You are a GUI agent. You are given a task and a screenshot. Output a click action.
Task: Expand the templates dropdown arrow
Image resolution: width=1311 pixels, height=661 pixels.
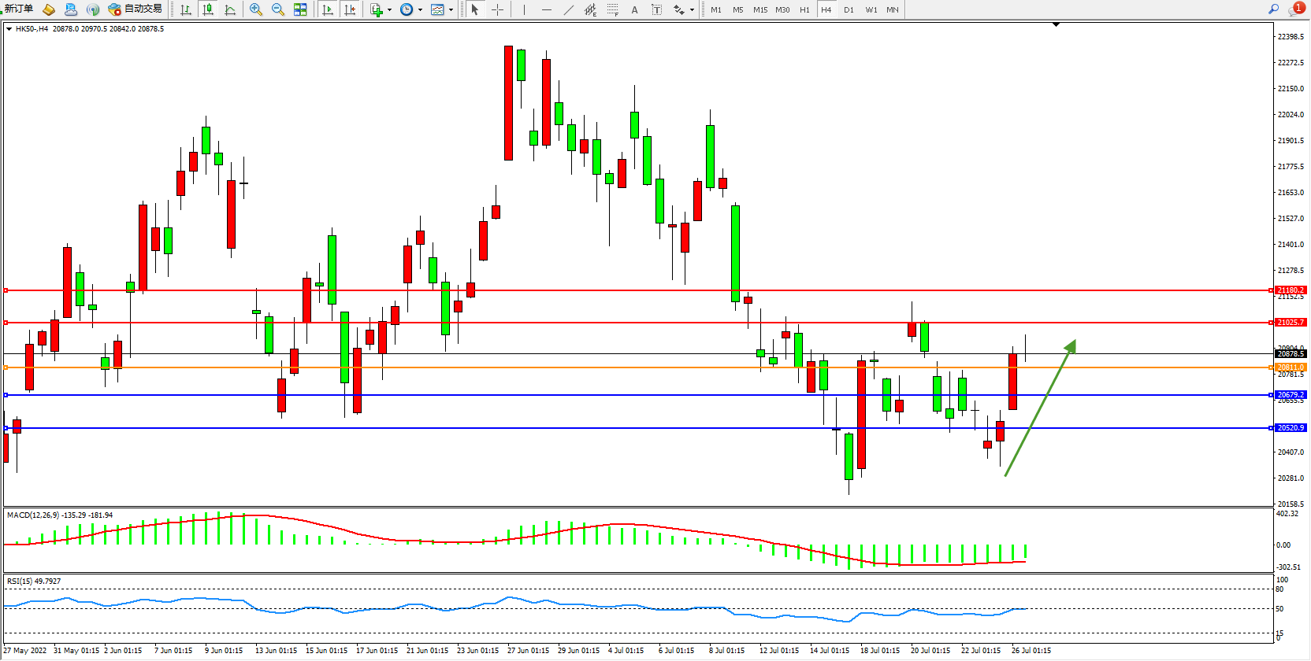pyautogui.click(x=451, y=10)
